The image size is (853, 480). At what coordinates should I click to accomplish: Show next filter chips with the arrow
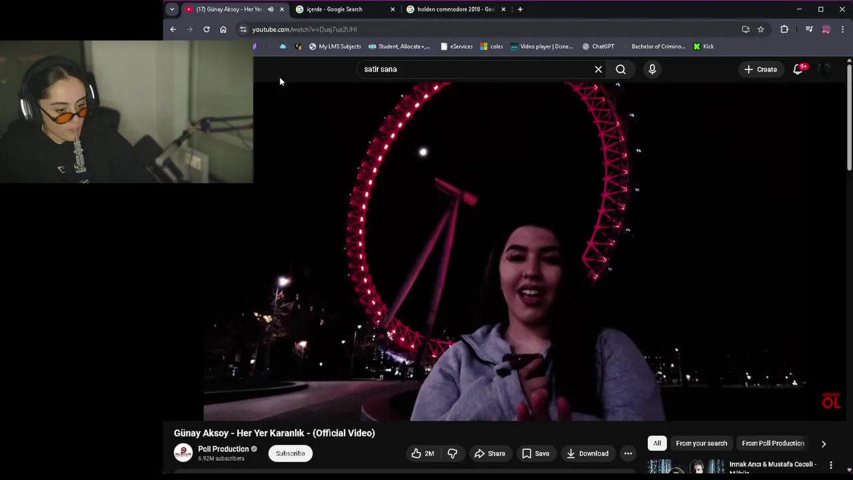click(x=824, y=443)
